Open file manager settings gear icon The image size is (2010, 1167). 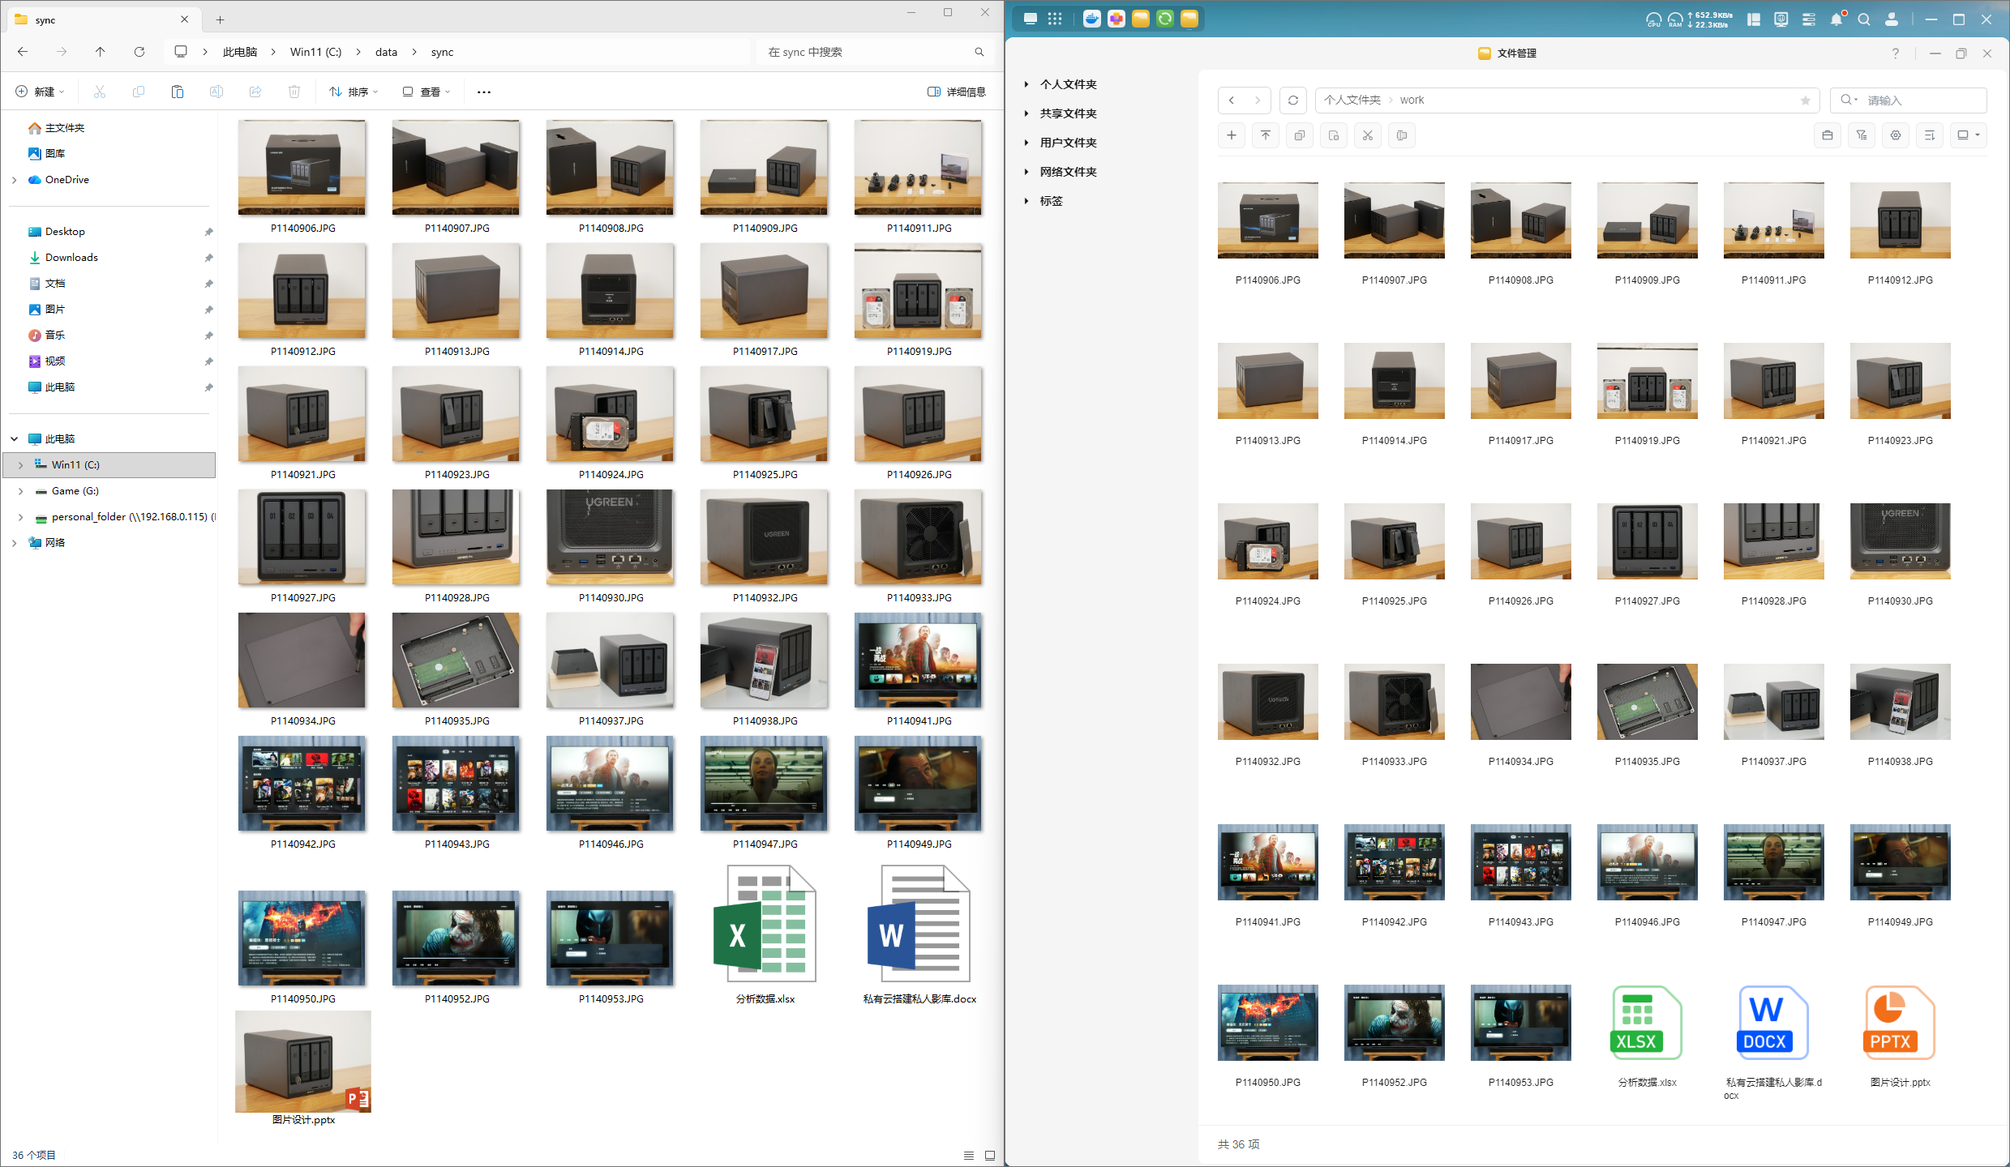[x=1895, y=135]
